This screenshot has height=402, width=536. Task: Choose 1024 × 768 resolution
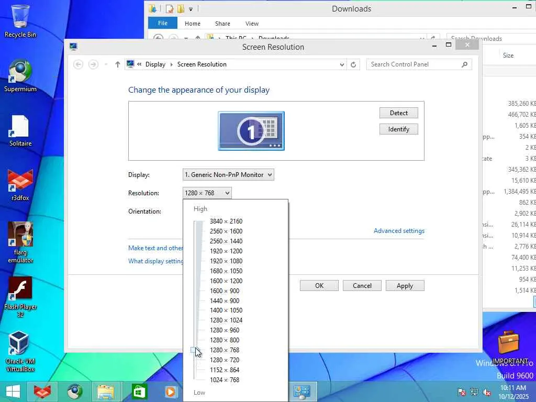click(x=225, y=379)
